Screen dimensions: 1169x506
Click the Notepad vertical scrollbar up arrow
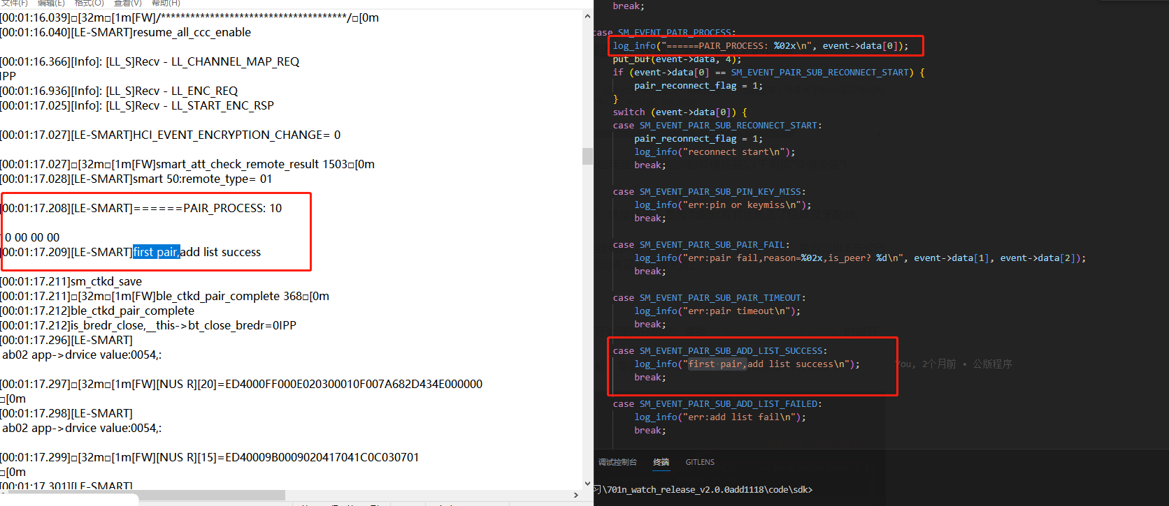(x=587, y=16)
